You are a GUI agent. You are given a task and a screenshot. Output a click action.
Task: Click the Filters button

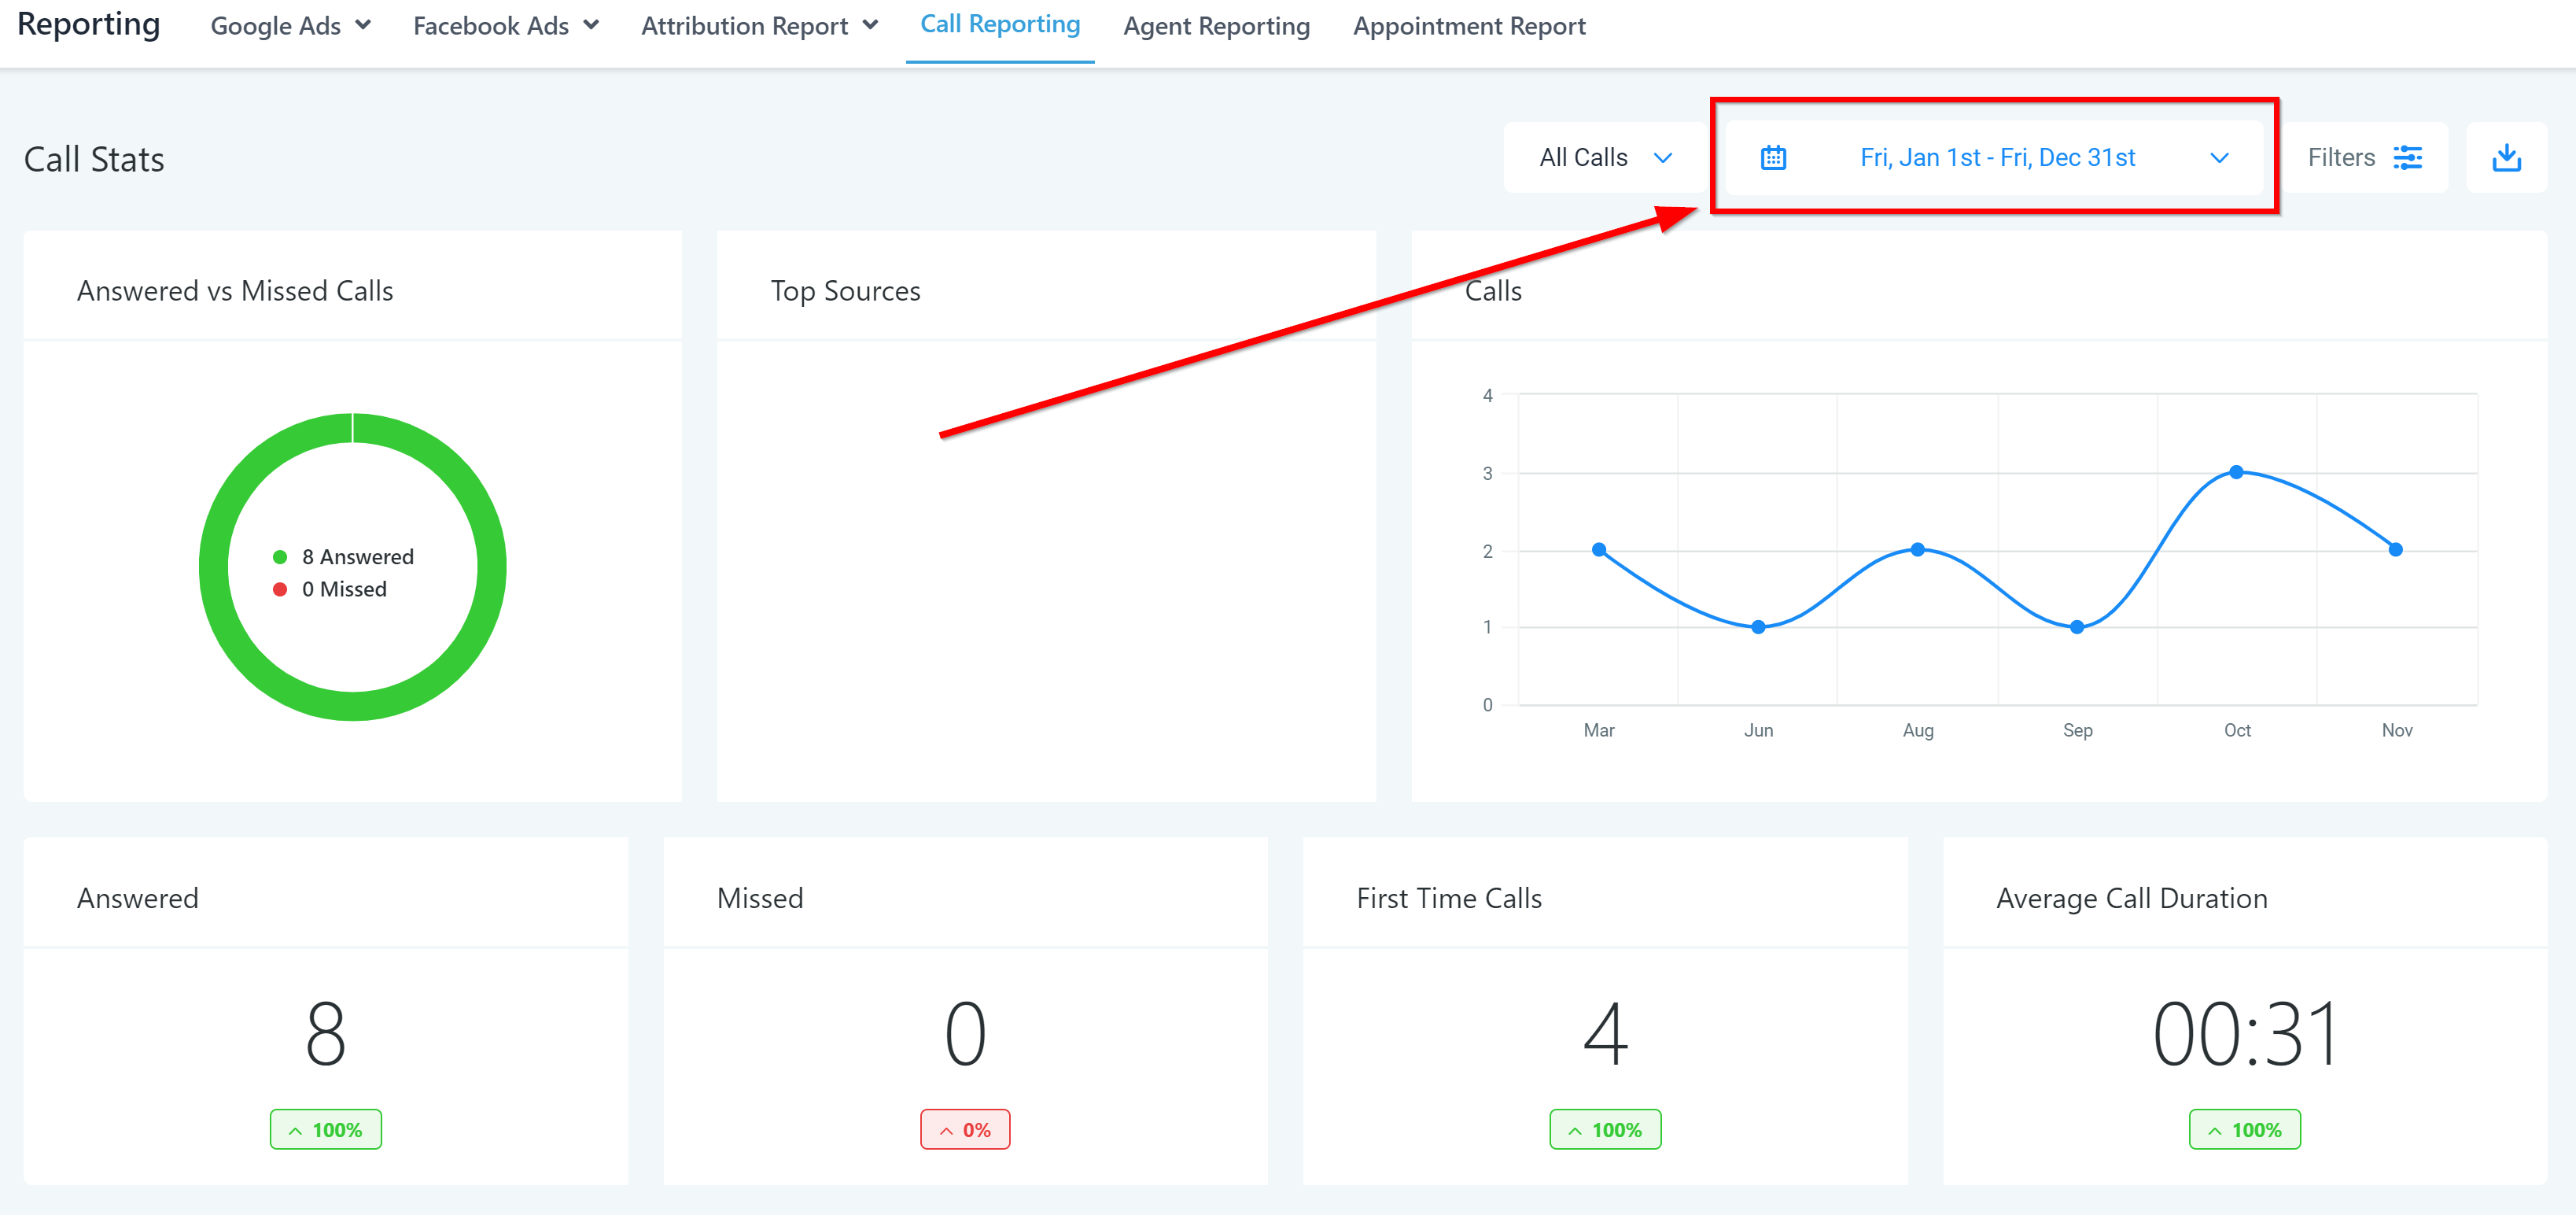click(2340, 158)
